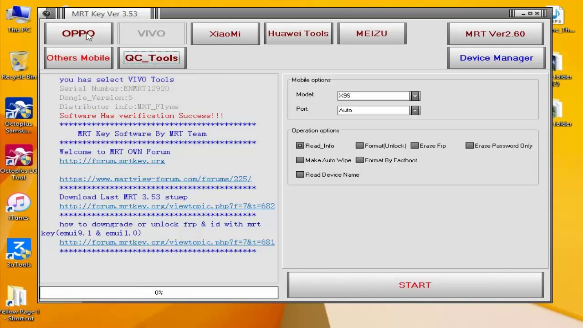Click 'you has select VIVO Tools' log line
The width and height of the screenshot is (583, 328).
tap(117, 80)
